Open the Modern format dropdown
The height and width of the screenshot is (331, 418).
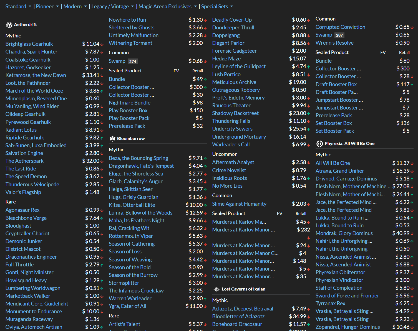pos(75,6)
